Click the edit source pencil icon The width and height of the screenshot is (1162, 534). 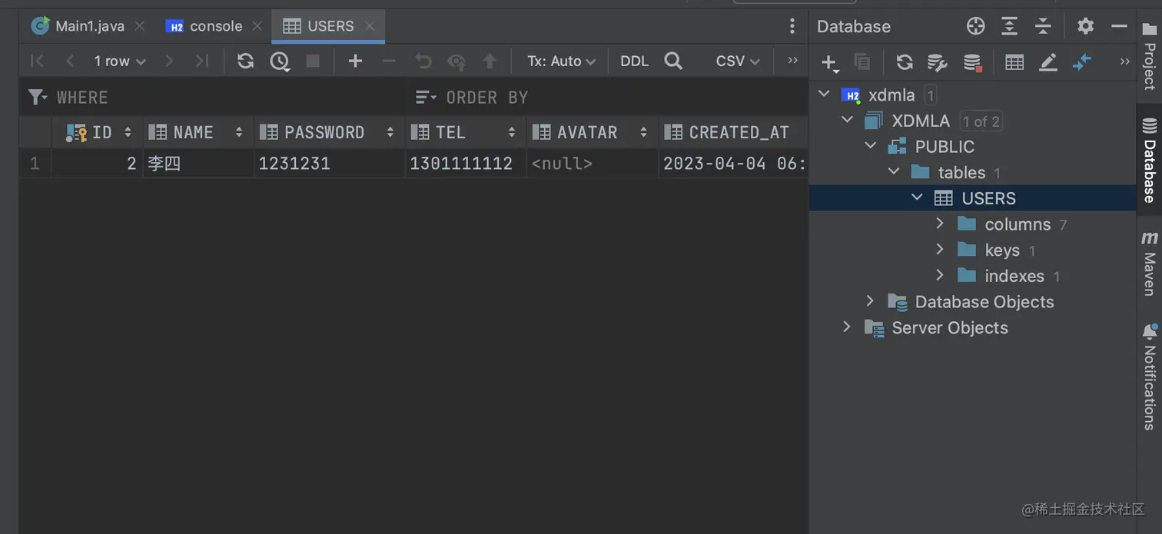point(1048,62)
